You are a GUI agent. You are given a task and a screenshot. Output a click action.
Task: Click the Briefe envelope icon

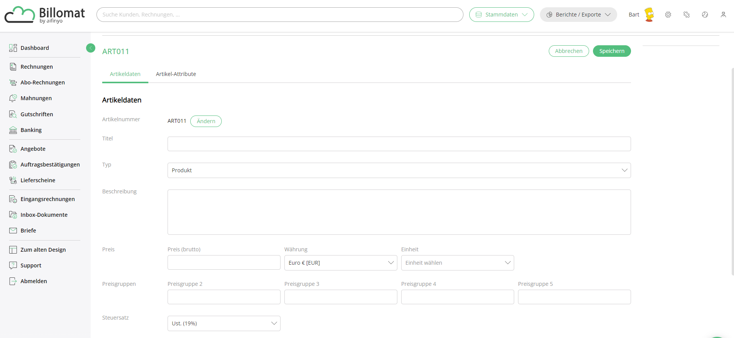[13, 231]
